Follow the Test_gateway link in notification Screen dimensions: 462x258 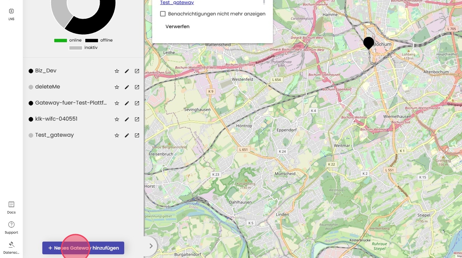point(177,3)
